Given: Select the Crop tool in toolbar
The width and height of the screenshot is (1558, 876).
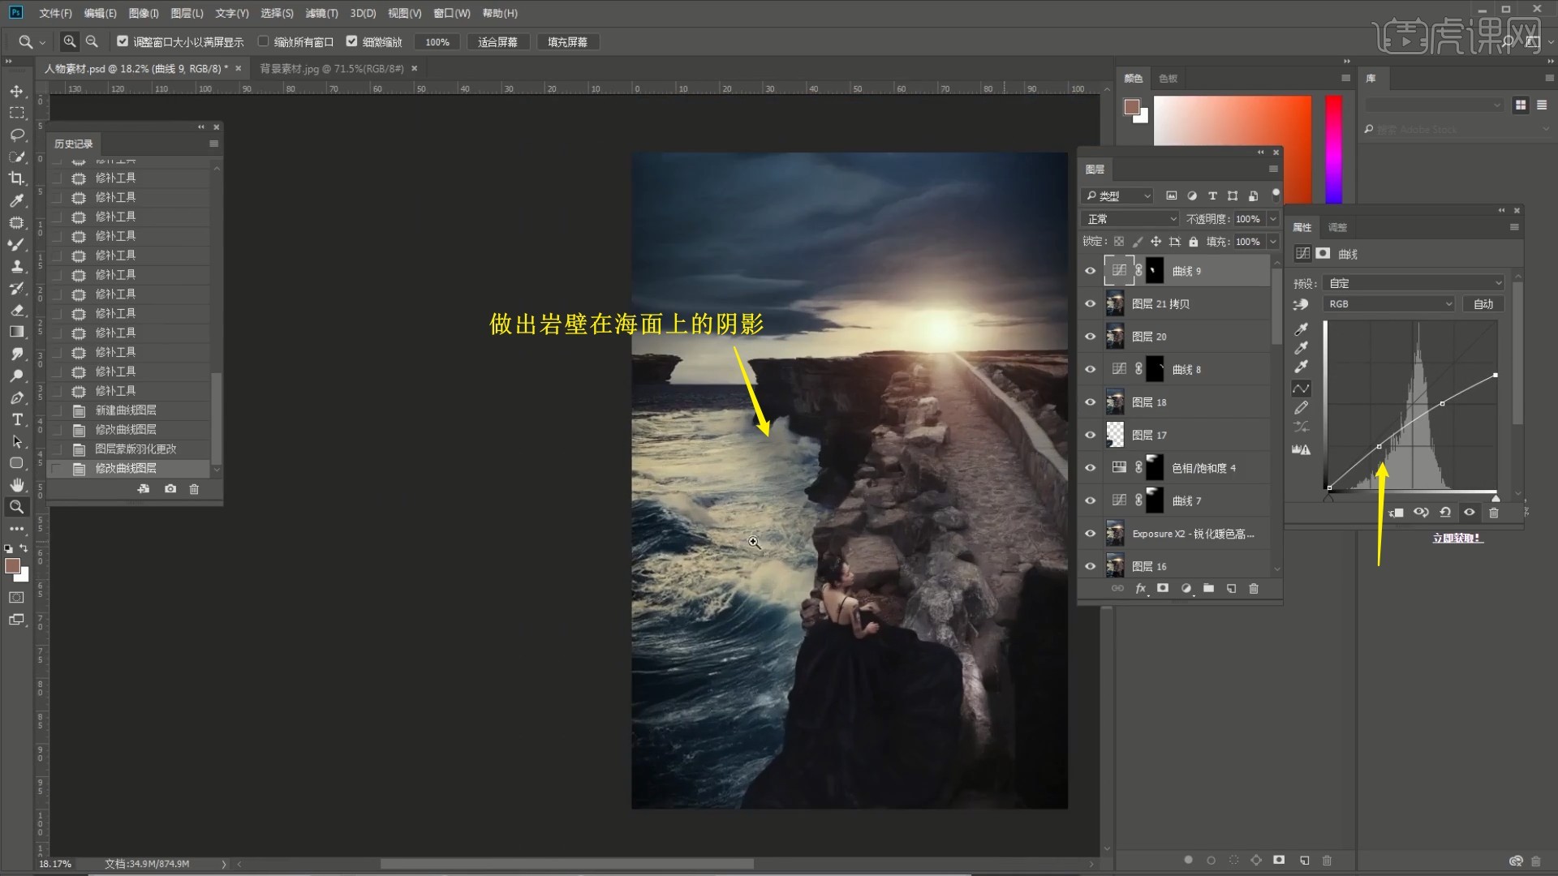Looking at the screenshot, I should pos(16,178).
